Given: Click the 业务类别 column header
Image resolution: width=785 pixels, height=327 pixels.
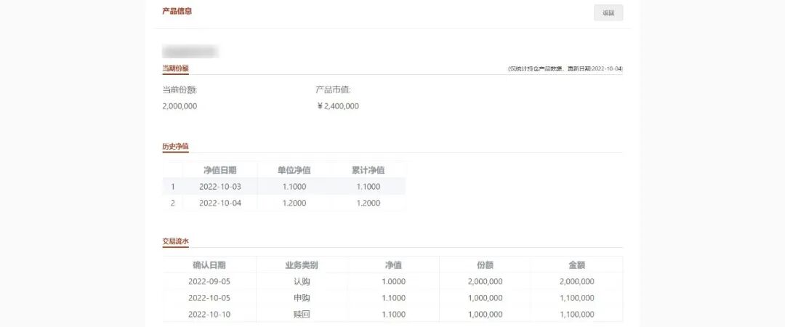Looking at the screenshot, I should pyautogui.click(x=302, y=265).
